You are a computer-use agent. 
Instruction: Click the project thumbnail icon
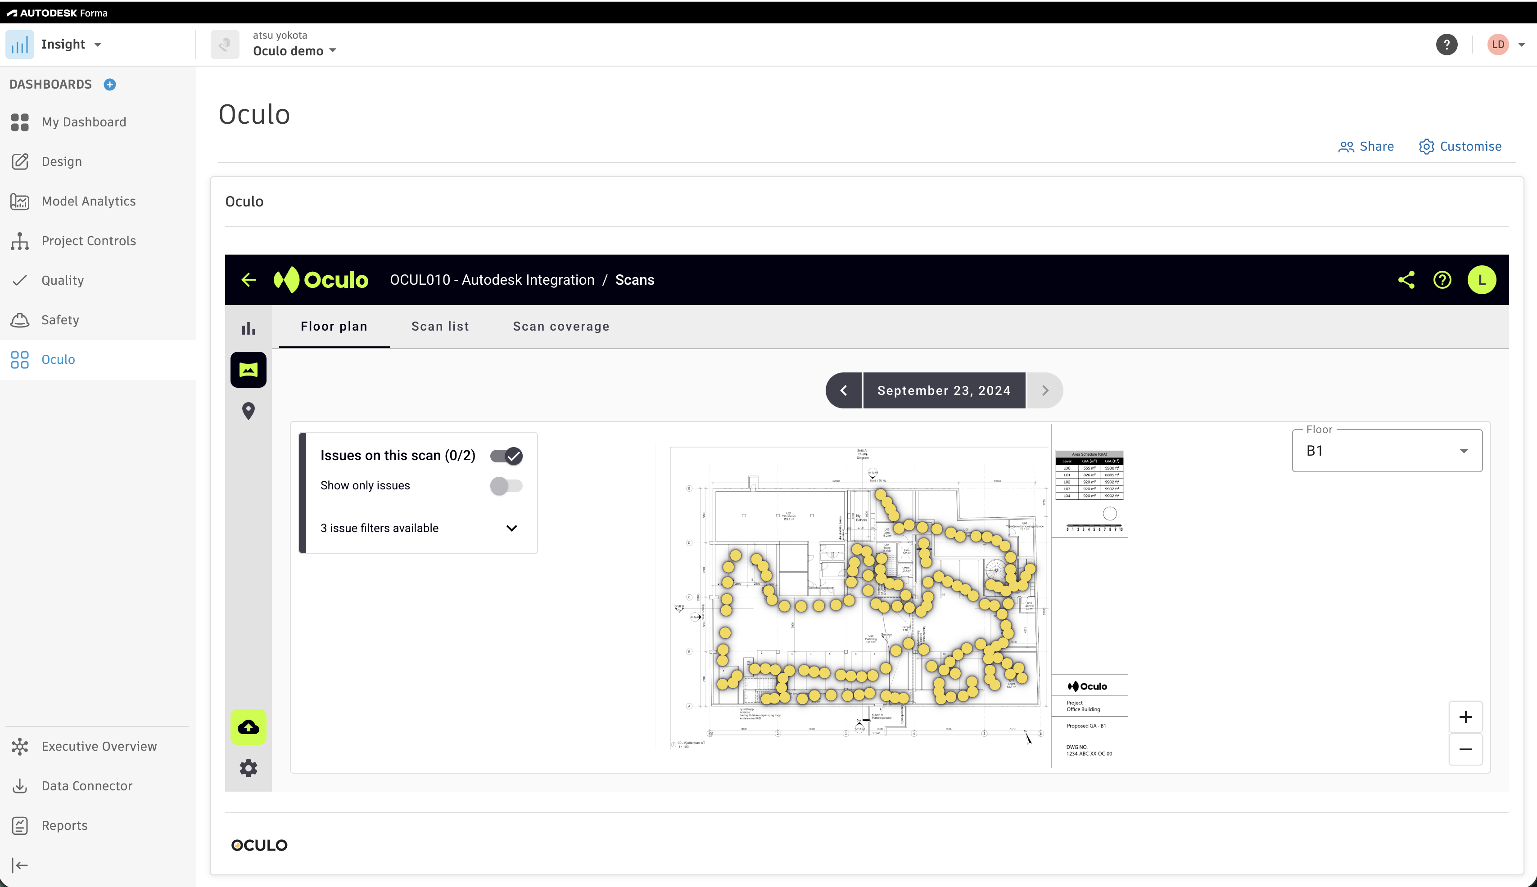pyautogui.click(x=224, y=45)
